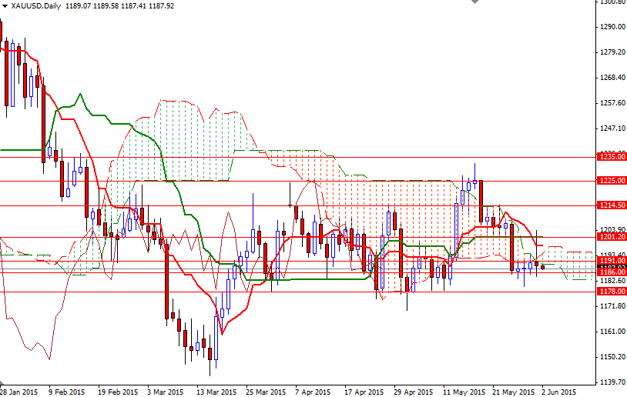
Task: Select the 1186.00 red price label
Action: coord(612,272)
